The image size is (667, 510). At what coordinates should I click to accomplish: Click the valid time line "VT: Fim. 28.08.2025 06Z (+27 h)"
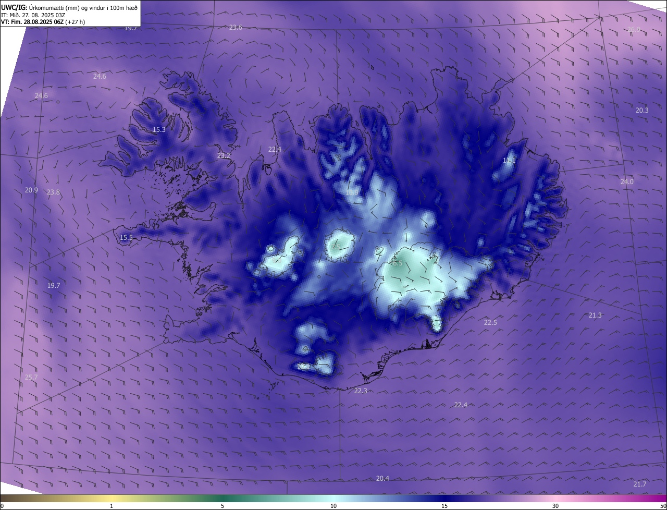43,22
